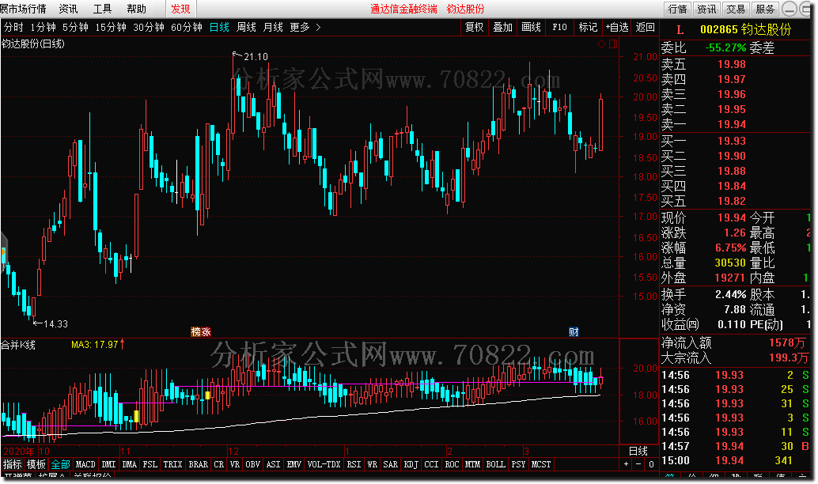Select the FSL indicator tab

coord(150,464)
